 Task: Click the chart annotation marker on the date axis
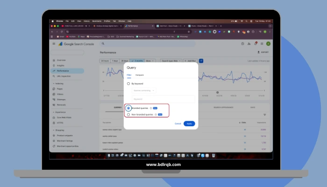click(x=218, y=93)
